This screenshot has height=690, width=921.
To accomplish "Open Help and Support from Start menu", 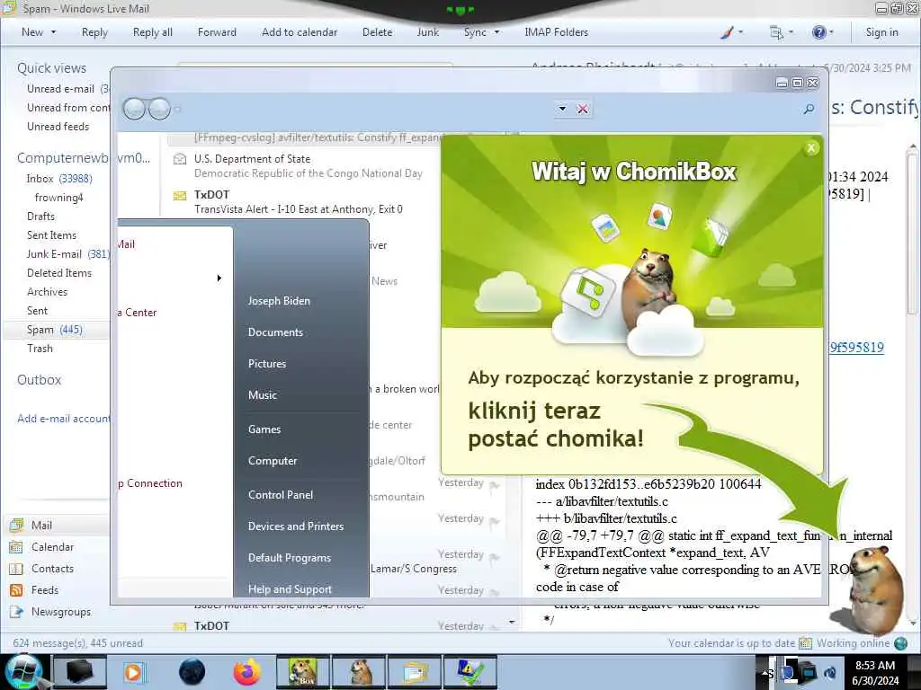I will 290,589.
